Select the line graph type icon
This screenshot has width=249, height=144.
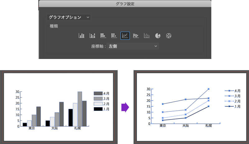(125, 36)
